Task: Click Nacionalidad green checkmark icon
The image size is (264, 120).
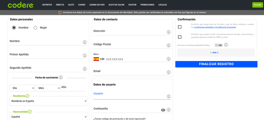Action: click(x=30, y=112)
